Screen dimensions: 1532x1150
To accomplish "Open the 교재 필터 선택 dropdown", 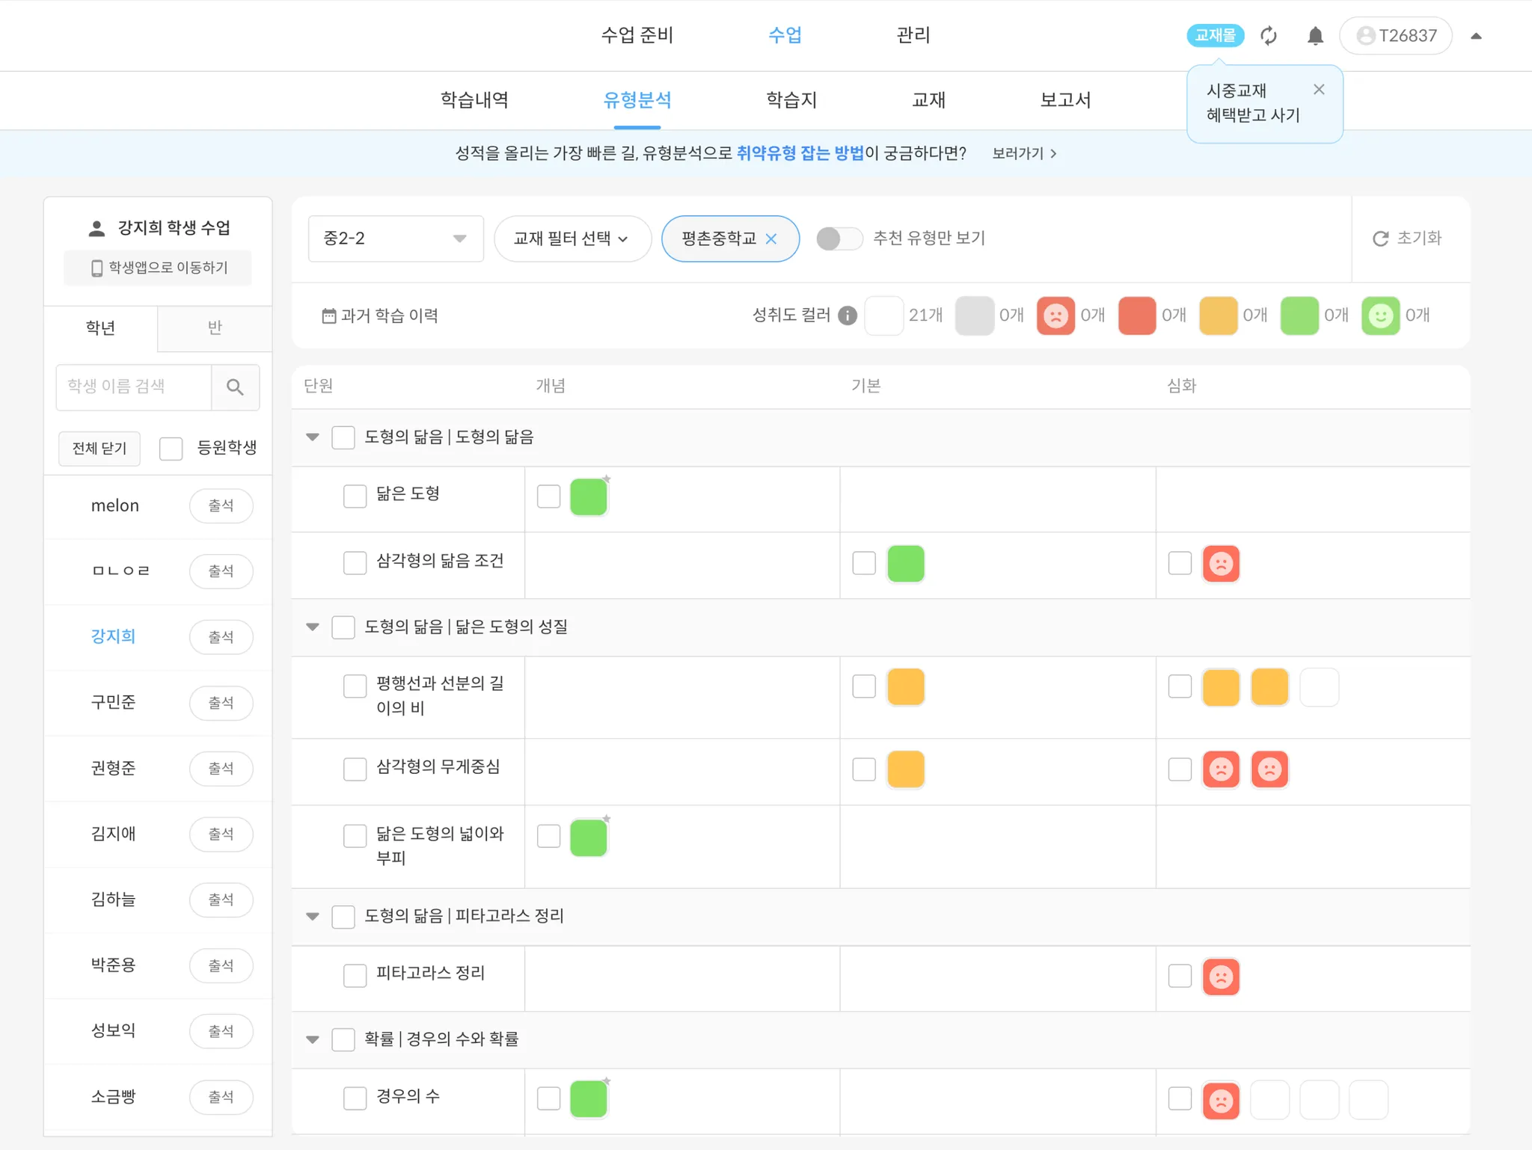I will 572,239.
